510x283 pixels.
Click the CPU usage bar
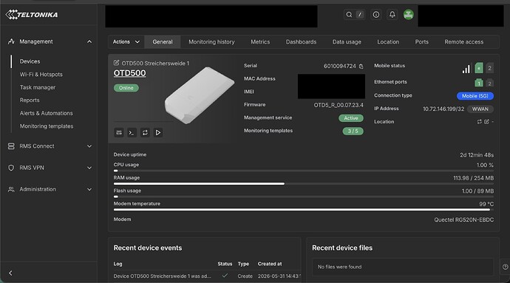tap(304, 171)
